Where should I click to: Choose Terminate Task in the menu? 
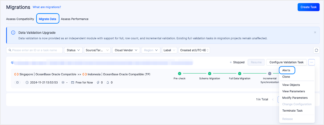point(292,111)
